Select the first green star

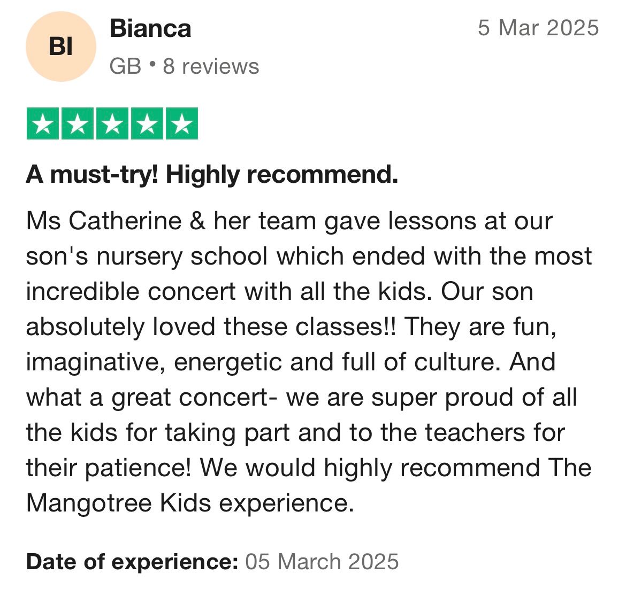tap(43, 123)
